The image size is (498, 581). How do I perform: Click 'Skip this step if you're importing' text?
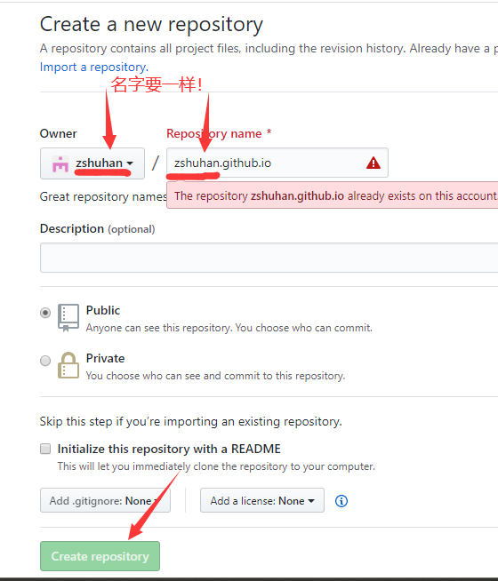190,421
